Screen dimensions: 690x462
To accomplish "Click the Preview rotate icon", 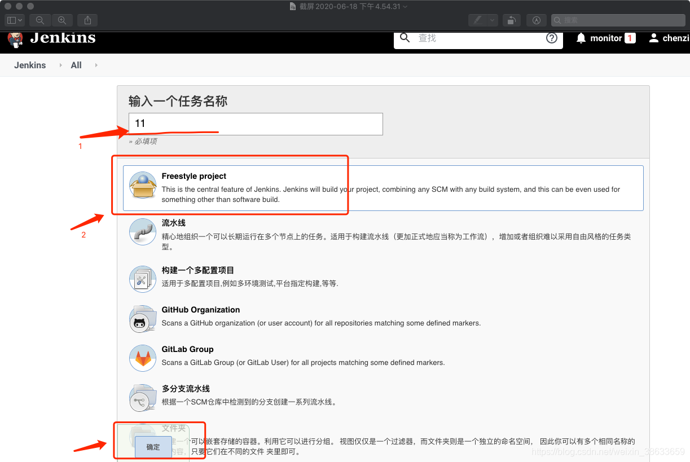I will 511,20.
